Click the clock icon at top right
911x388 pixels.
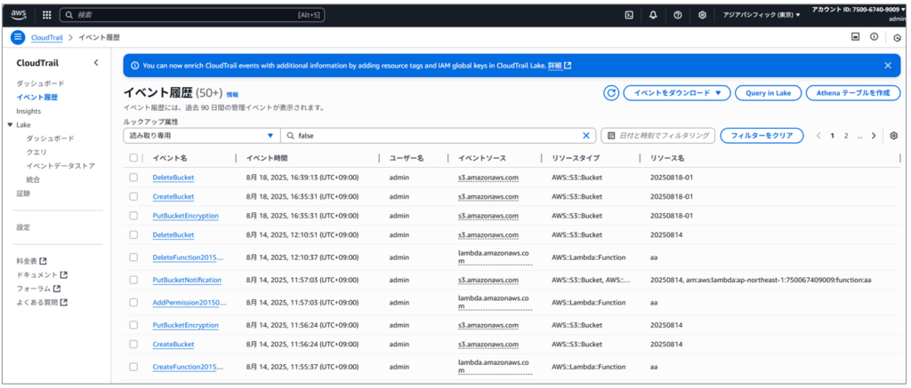pos(897,38)
